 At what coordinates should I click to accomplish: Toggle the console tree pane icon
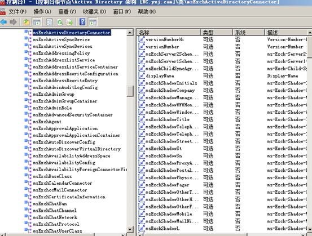tap(37, 22)
